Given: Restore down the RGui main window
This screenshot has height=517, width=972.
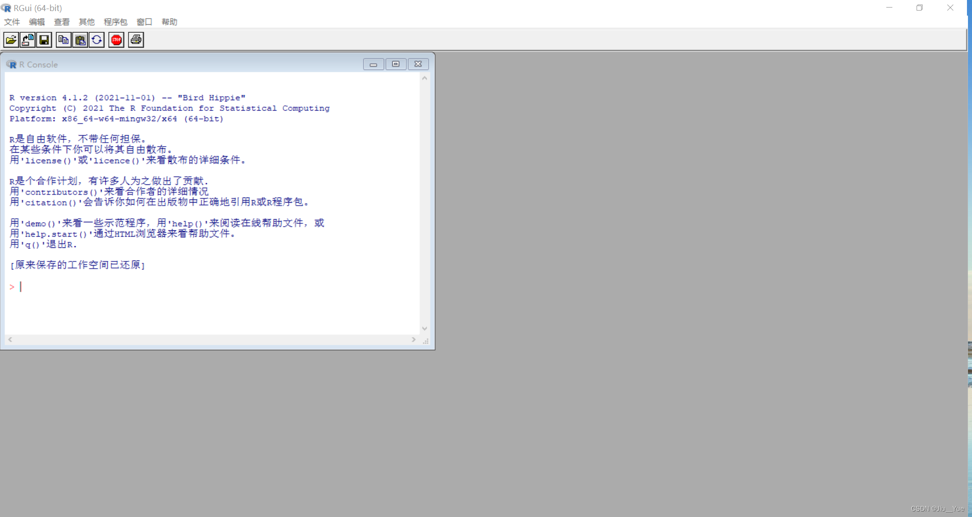Looking at the screenshot, I should tap(920, 8).
